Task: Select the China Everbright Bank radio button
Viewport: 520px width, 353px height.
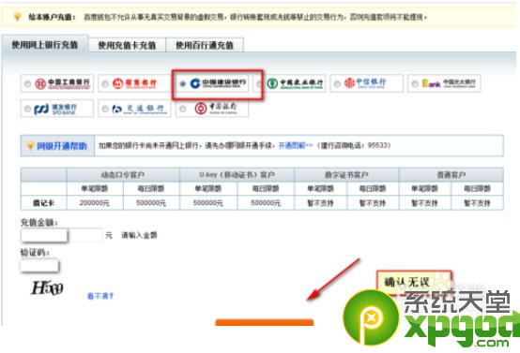Action: tap(415, 84)
